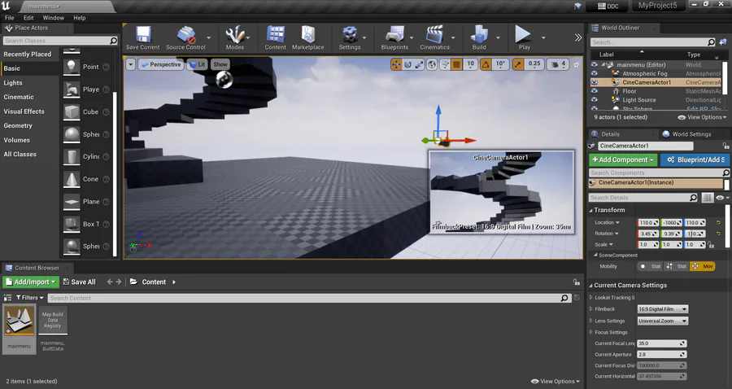Select the Cylinder actor icon

72,157
